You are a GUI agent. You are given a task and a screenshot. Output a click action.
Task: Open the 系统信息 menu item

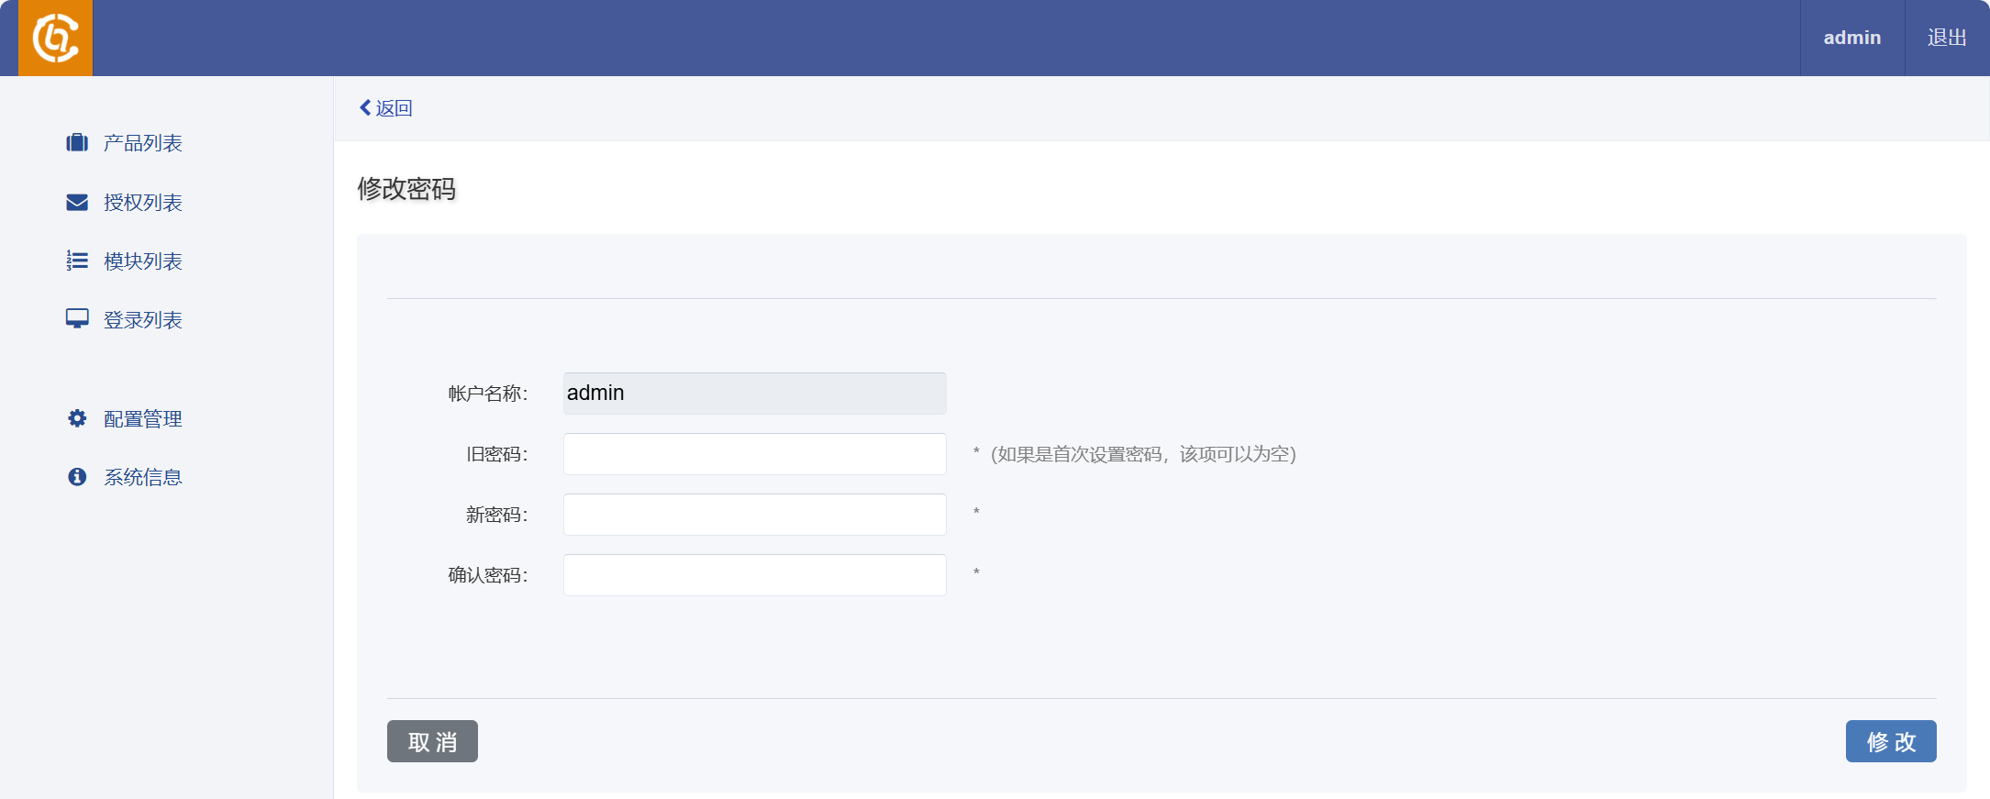click(143, 477)
